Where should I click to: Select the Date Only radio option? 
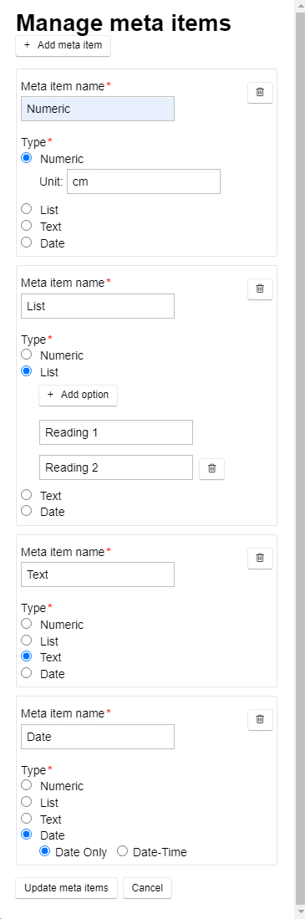click(x=44, y=851)
